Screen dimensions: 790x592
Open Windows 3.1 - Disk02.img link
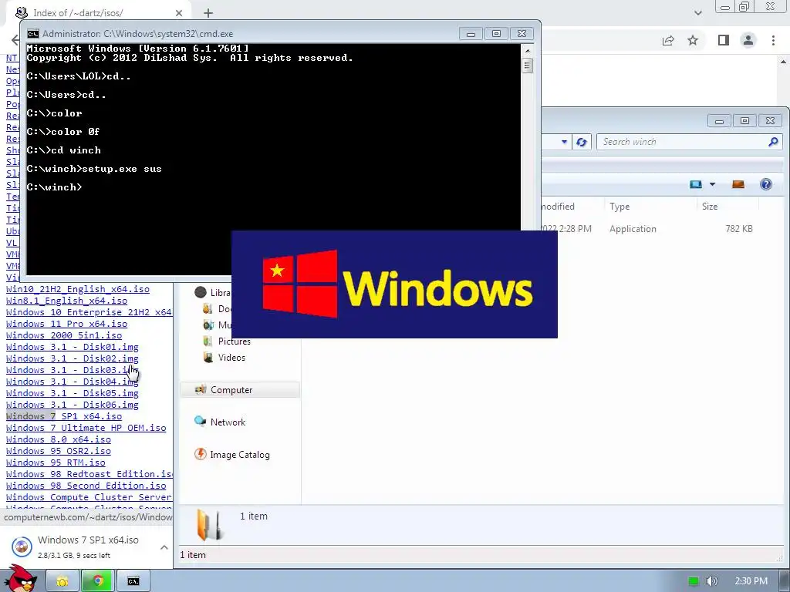(x=72, y=358)
